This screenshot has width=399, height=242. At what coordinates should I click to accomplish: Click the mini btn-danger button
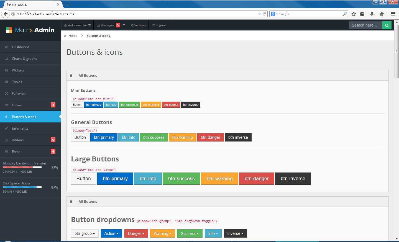click(171, 105)
